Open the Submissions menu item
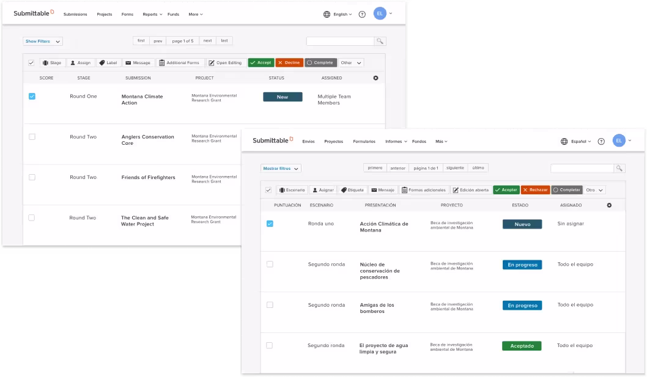The width and height of the screenshot is (647, 377). click(75, 15)
